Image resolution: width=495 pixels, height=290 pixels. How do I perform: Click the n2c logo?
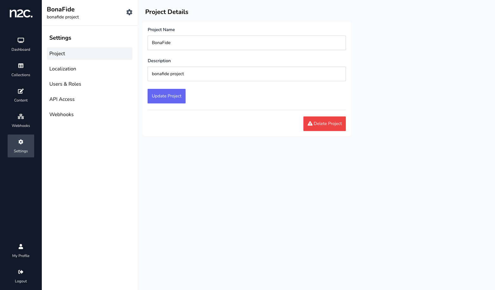[x=21, y=13]
